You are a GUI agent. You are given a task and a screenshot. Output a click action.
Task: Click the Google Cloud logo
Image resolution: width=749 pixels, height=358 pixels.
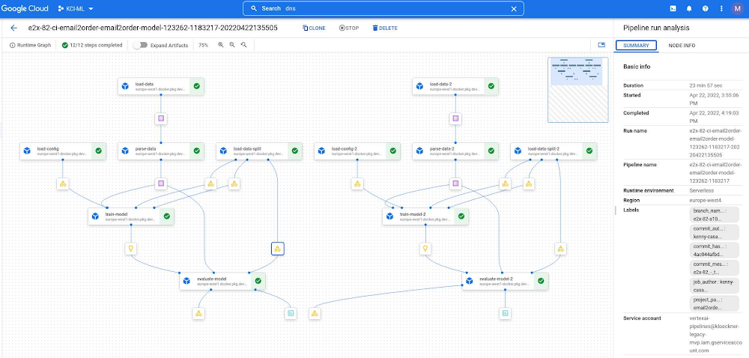coord(25,8)
